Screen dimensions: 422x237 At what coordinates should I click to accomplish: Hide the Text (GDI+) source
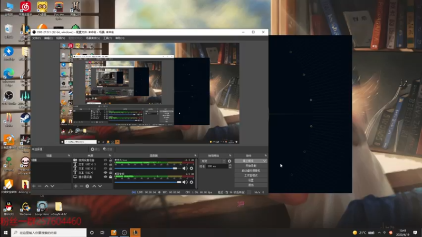(105, 173)
